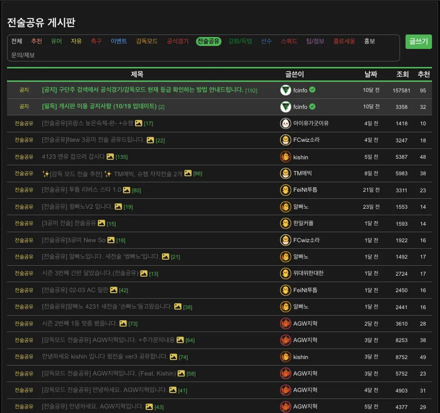Click 한일커플 author avatar icon
Image resolution: width=440 pixels, height=413 pixels.
285,223
